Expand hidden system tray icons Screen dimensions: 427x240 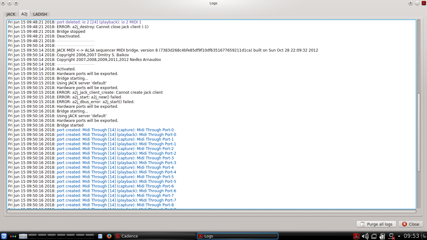click(x=399, y=236)
